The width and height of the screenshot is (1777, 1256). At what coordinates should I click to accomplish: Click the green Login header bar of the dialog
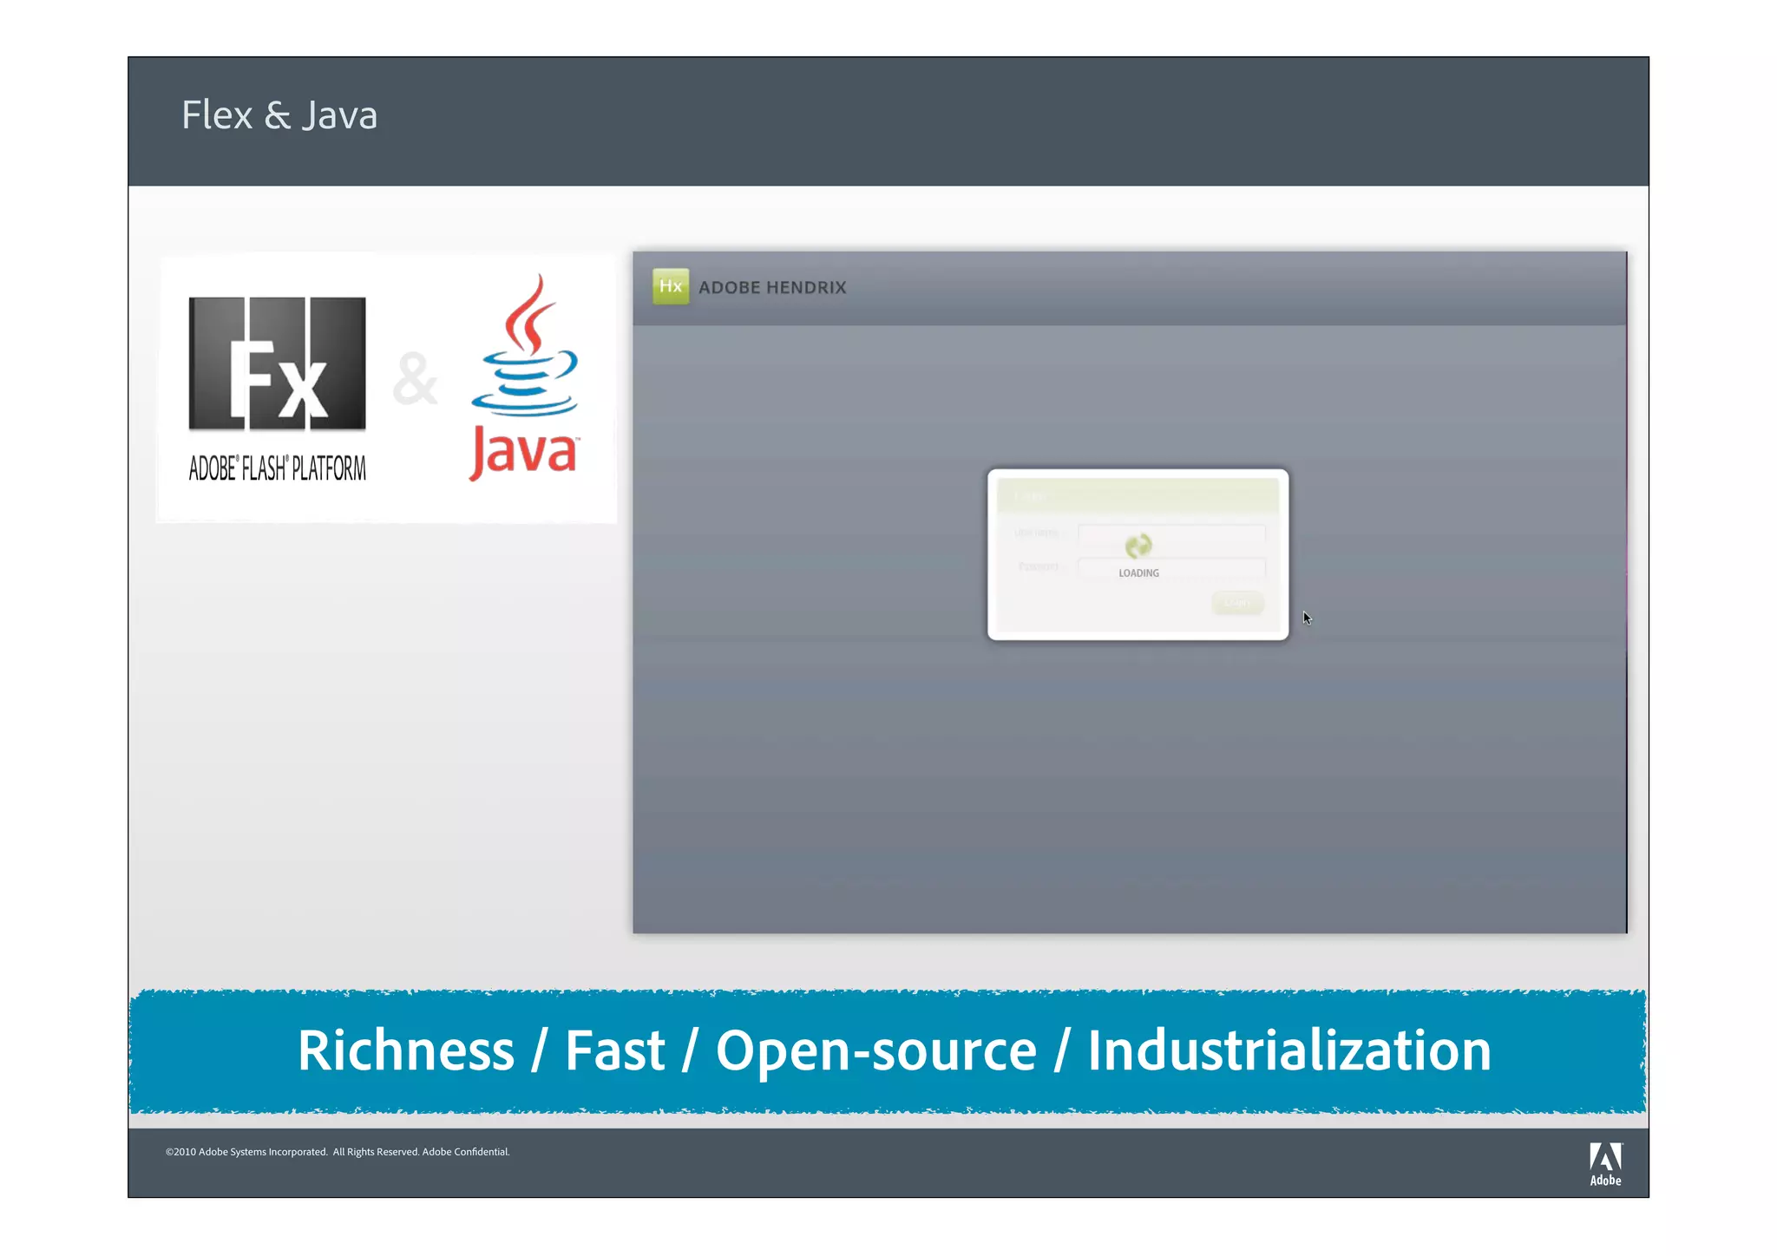point(1138,495)
